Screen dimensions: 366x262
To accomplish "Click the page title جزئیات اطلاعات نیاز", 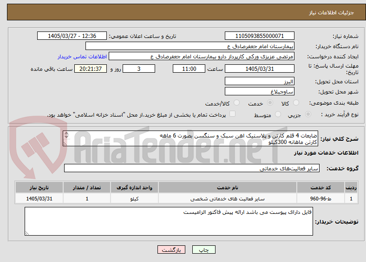I will point(332,12).
